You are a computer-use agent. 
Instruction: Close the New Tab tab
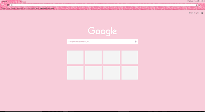coord(20,1)
